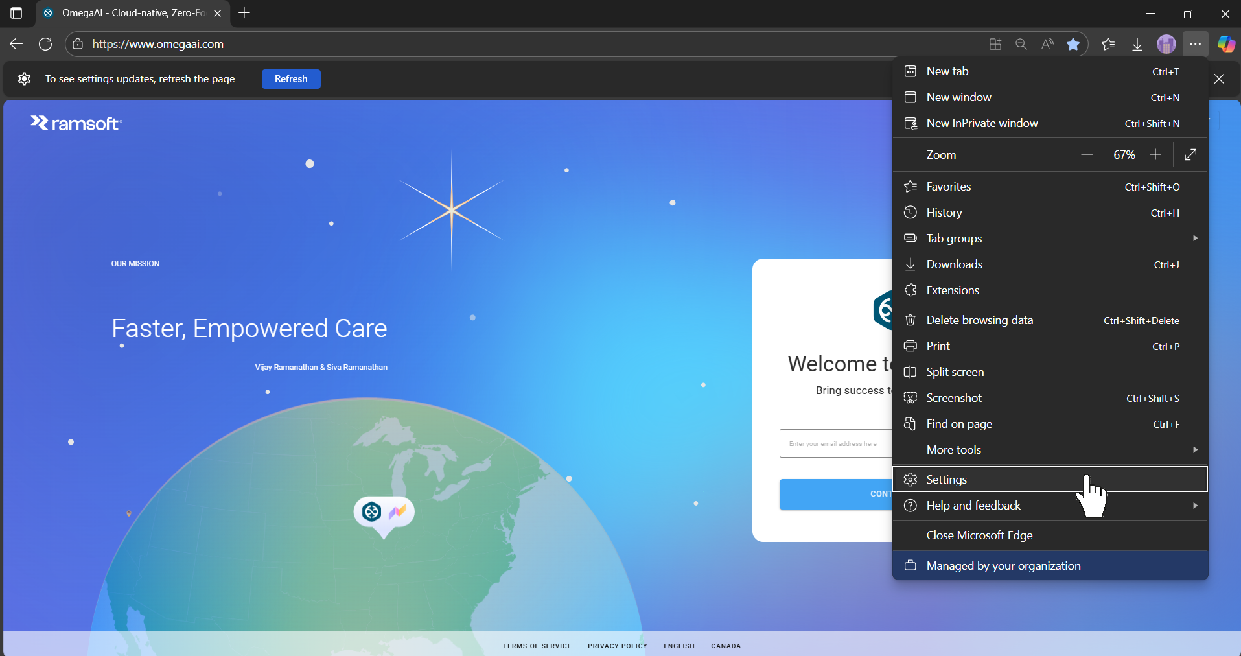Open the Terms of Service link

pos(537,646)
